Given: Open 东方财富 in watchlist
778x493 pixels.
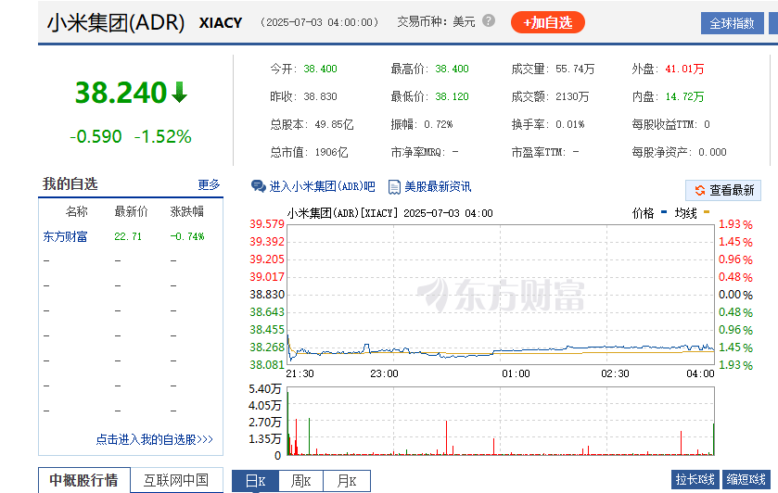Looking at the screenshot, I should point(65,236).
